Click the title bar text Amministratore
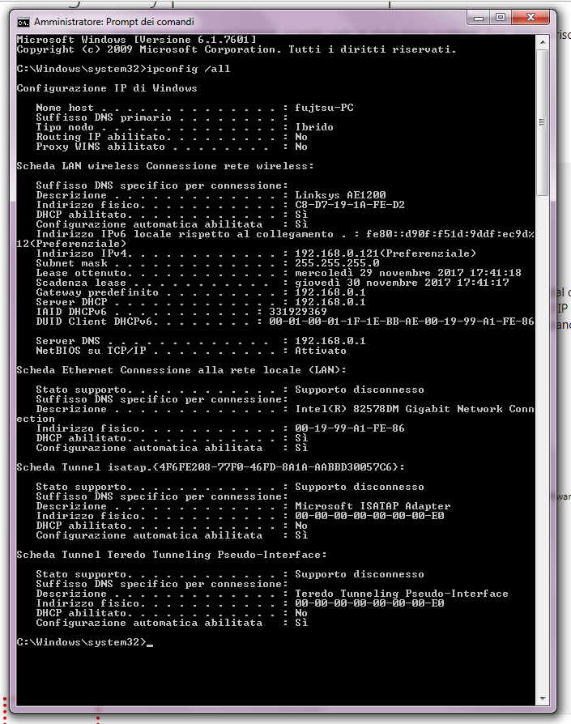The width and height of the screenshot is (571, 724). coord(69,22)
